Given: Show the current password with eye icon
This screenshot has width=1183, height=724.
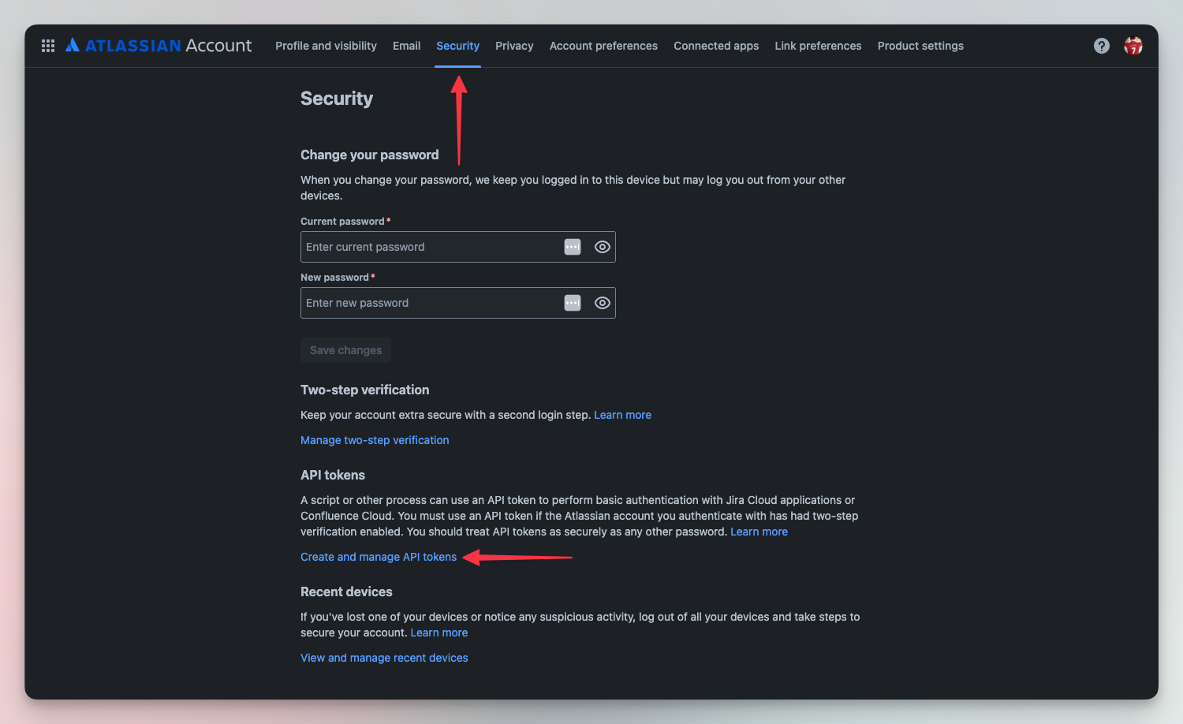Looking at the screenshot, I should click(x=603, y=247).
